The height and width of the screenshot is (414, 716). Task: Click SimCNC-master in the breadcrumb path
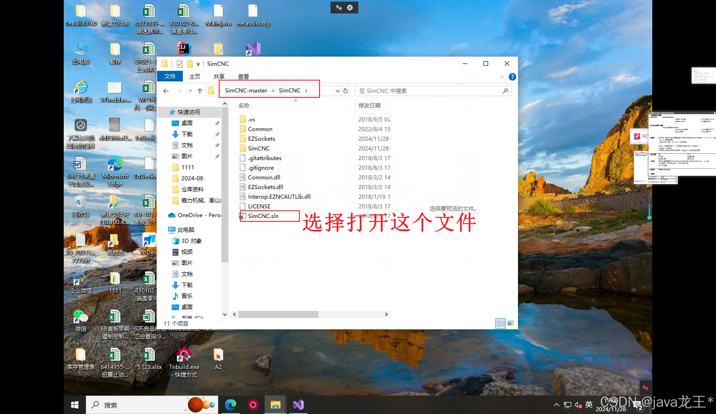(246, 90)
